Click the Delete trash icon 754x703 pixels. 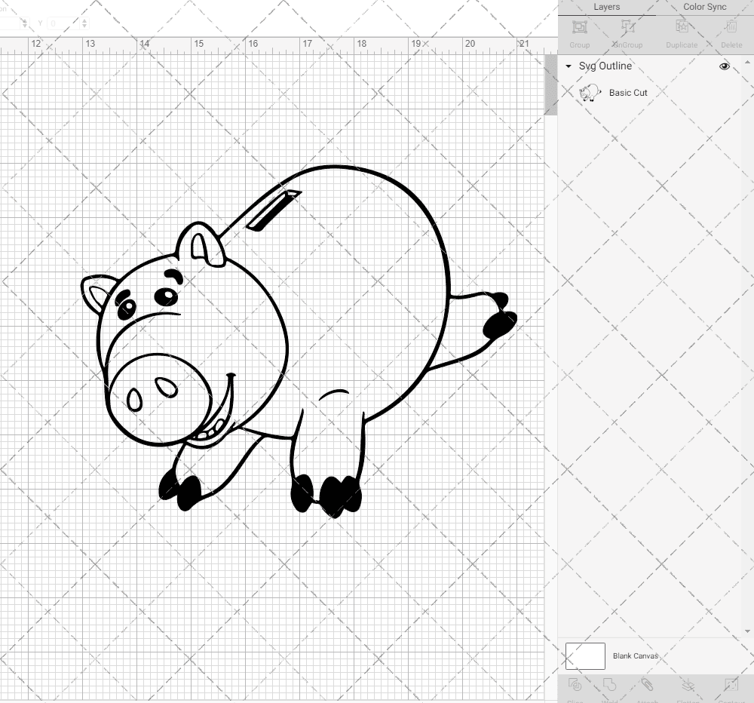point(731,28)
